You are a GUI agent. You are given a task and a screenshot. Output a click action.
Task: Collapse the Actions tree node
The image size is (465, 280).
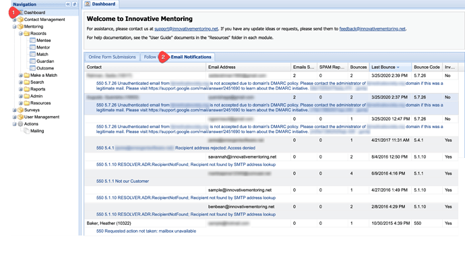click(x=14, y=124)
